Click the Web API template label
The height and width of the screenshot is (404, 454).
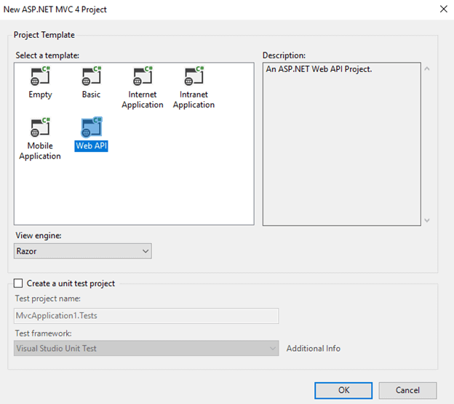pyautogui.click(x=92, y=146)
